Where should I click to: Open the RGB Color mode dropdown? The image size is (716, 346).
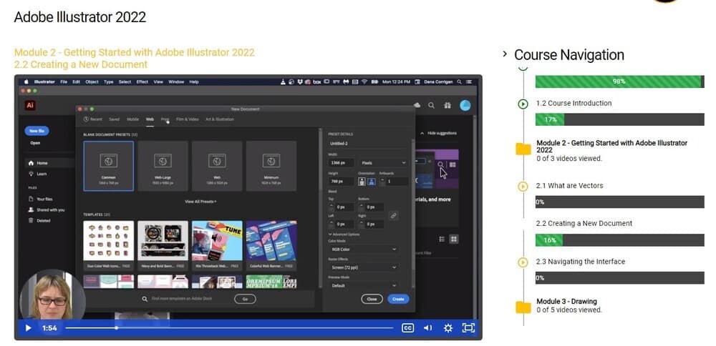coord(364,249)
